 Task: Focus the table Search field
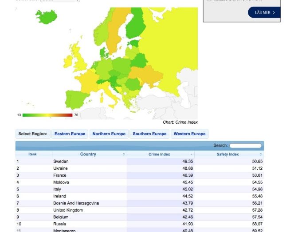coord(245,145)
